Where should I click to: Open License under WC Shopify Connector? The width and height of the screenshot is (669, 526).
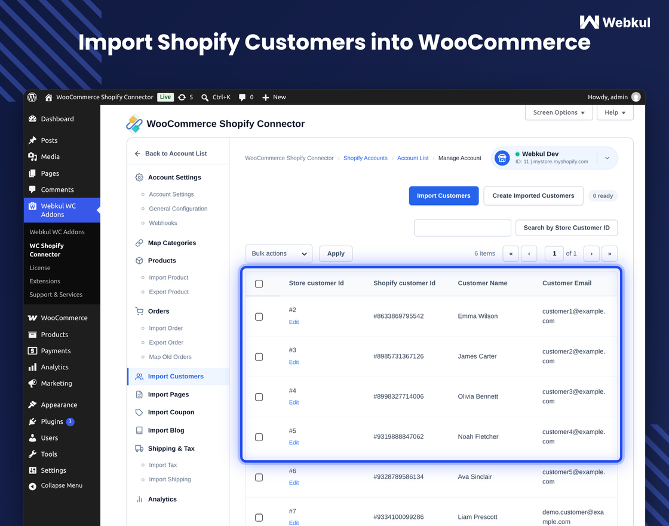click(40, 268)
